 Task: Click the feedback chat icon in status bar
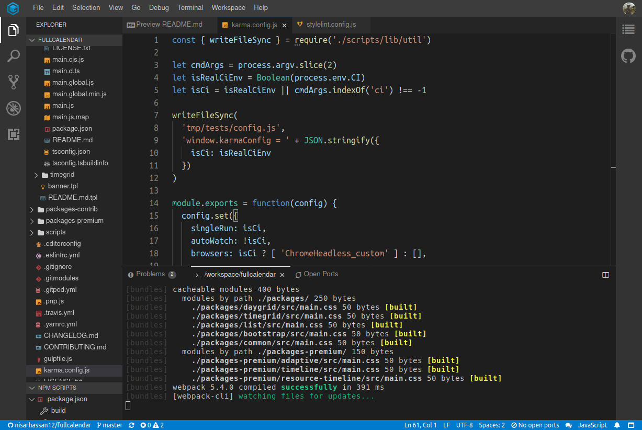click(569, 425)
